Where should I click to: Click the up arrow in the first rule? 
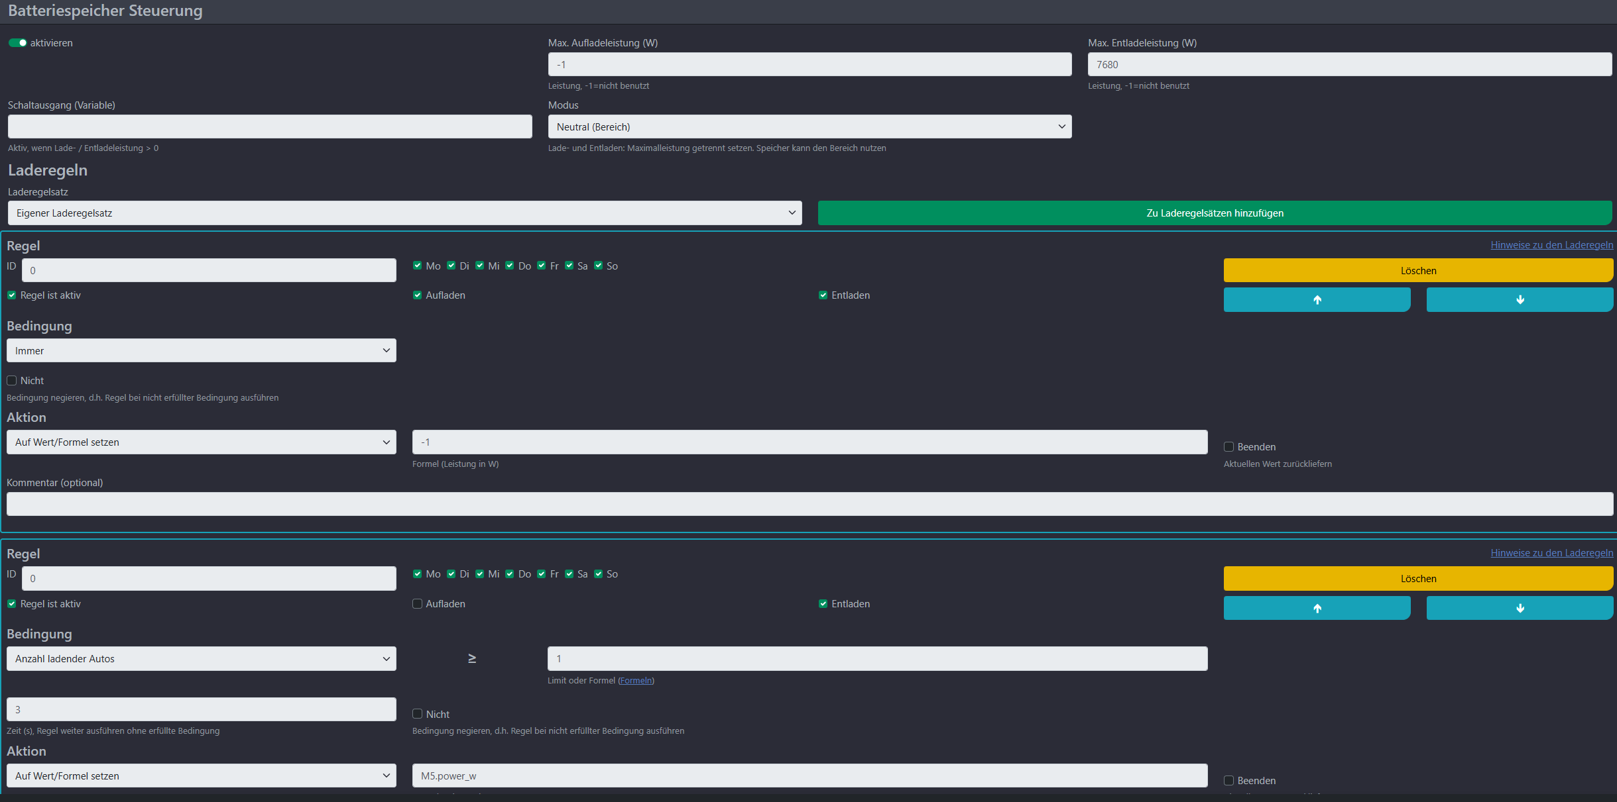click(1317, 299)
